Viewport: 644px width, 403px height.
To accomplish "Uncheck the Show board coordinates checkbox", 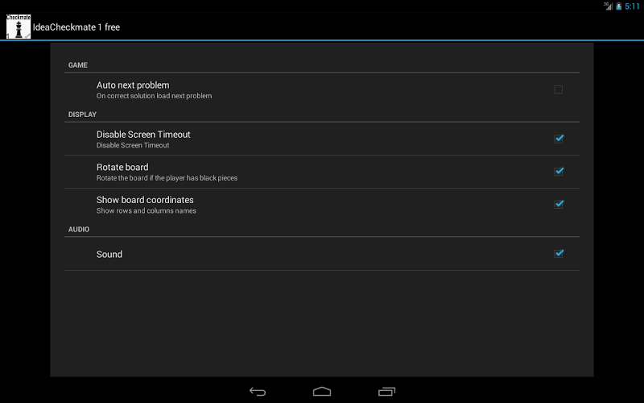I will point(559,204).
